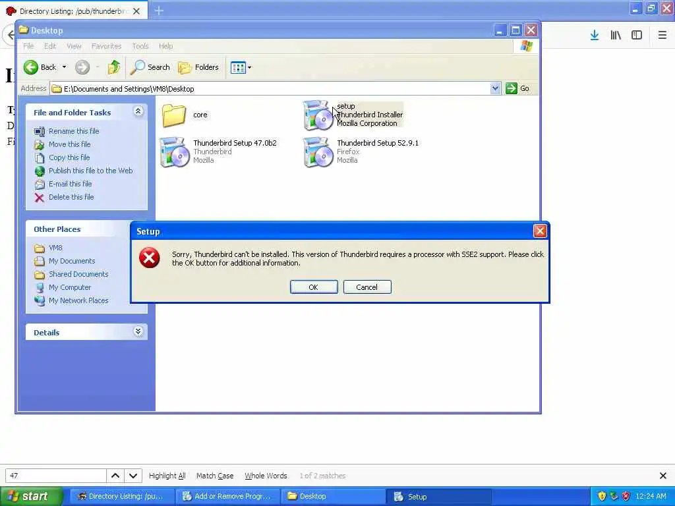
Task: Open the Back history dropdown arrow
Action: [x=64, y=67]
